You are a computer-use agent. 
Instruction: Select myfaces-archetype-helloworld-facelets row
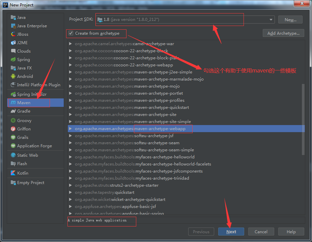coord(186,164)
